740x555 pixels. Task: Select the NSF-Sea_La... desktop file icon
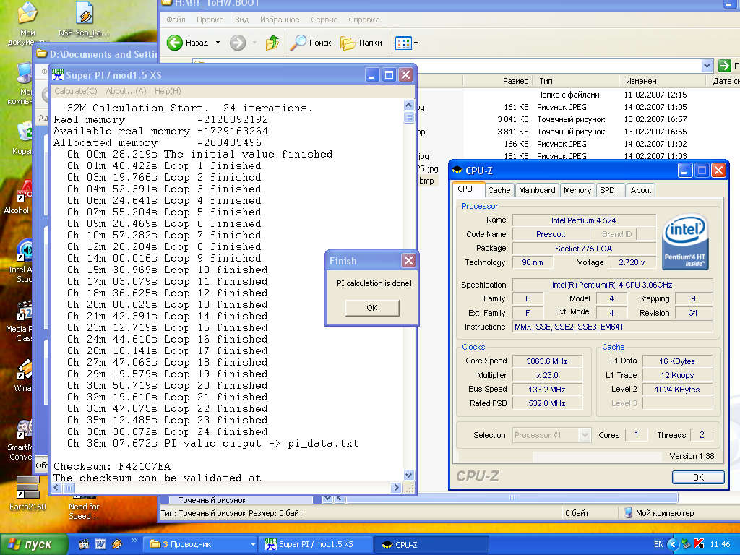tap(84, 20)
